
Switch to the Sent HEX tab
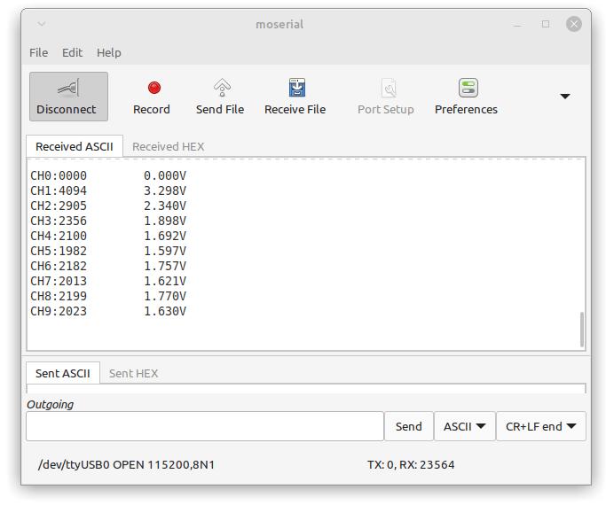coord(133,374)
